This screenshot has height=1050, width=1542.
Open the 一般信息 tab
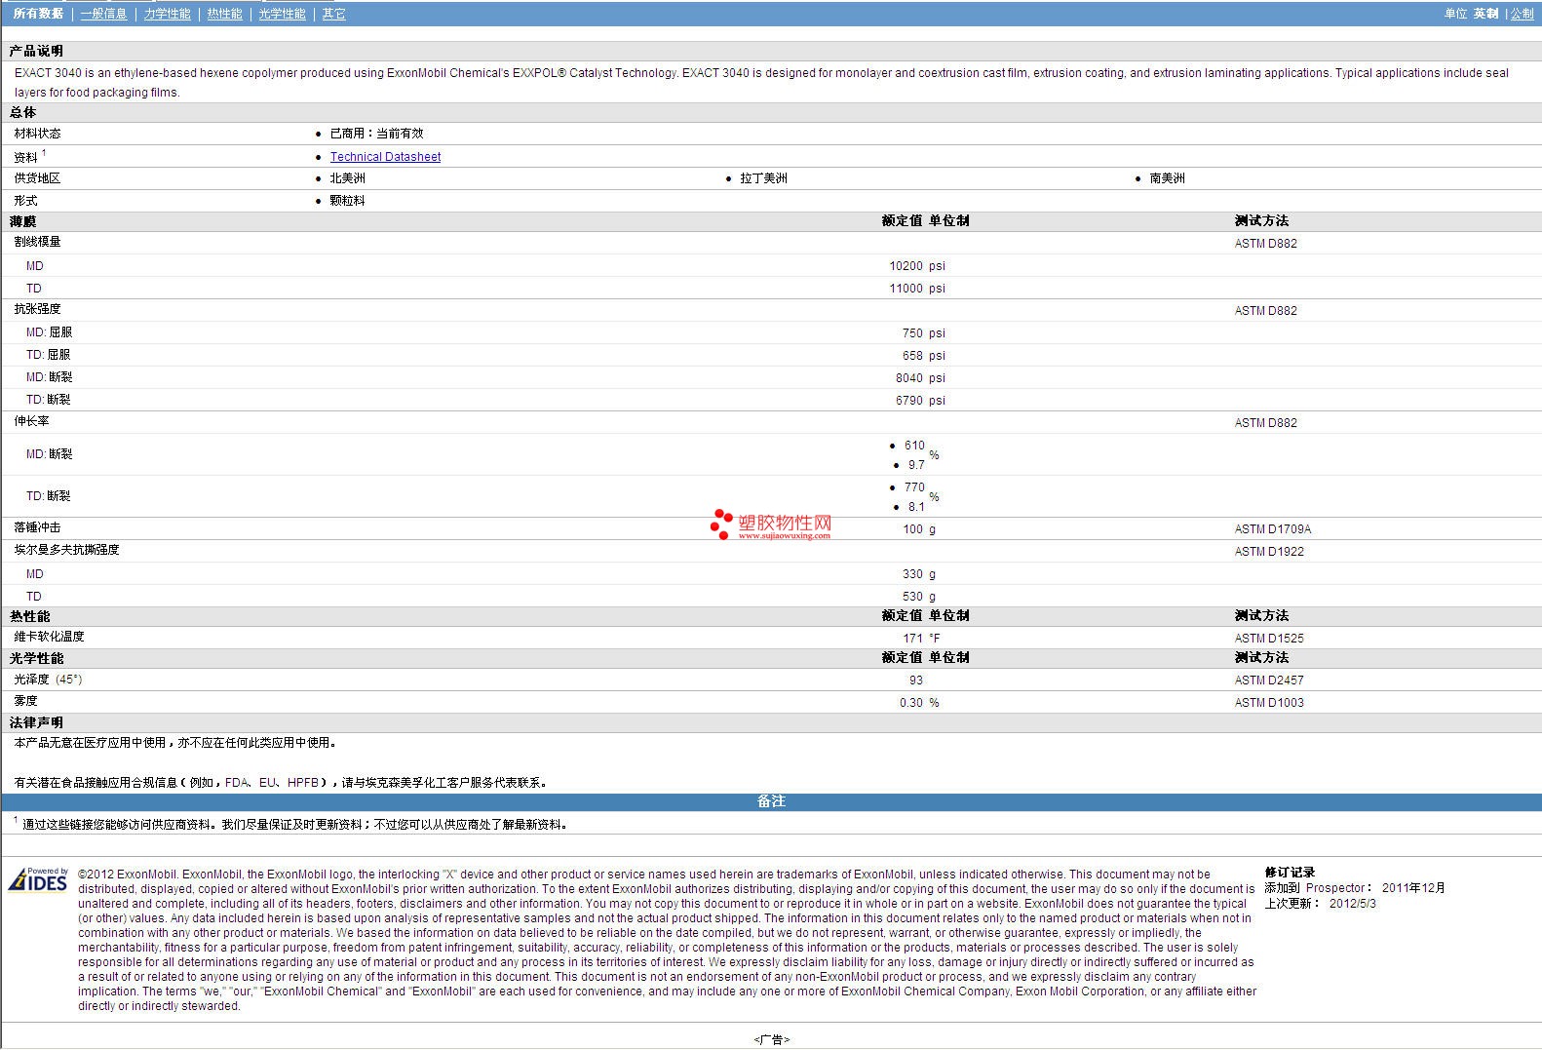tap(103, 14)
